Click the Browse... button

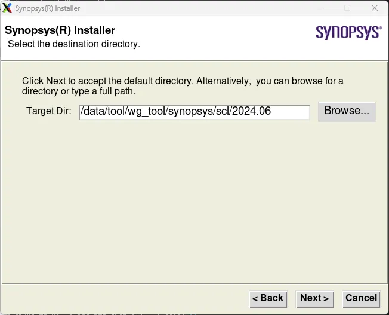click(x=347, y=112)
